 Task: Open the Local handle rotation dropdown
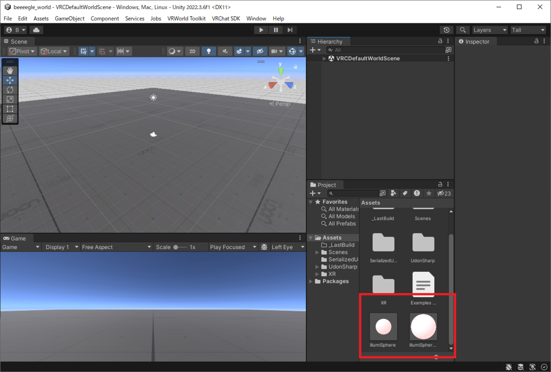point(54,51)
